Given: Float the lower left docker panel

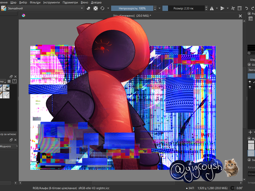Looking at the screenshot, I should click(x=11, y=140).
